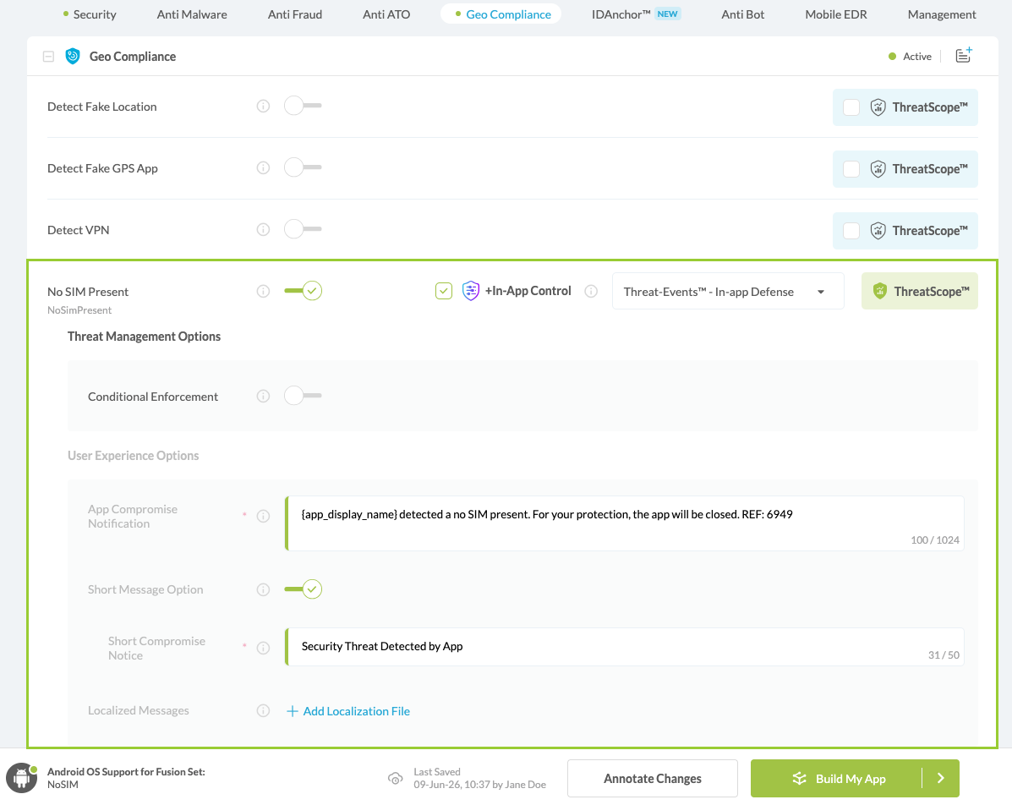This screenshot has width=1012, height=805.
Task: Click Add Localization File link
Action: click(x=356, y=711)
